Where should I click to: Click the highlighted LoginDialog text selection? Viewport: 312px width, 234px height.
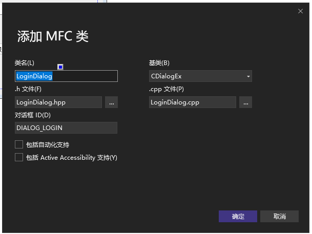(34, 76)
